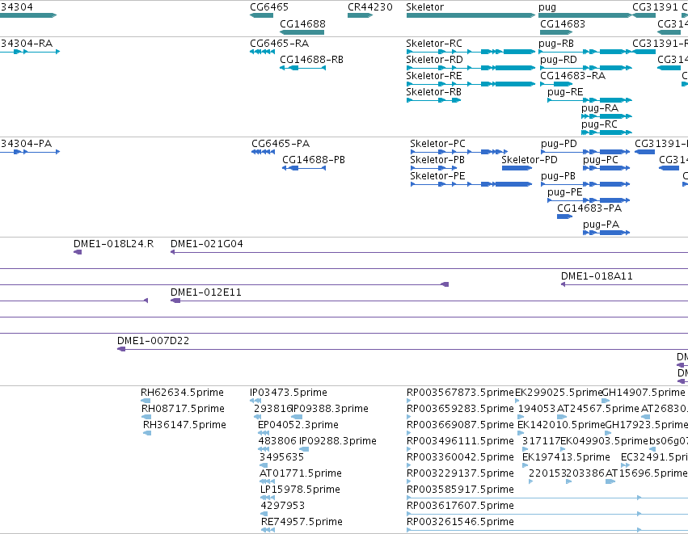Click the EK142010.5prime EST marker
Image resolution: width=688 pixels, height=534 pixels.
pos(521,433)
